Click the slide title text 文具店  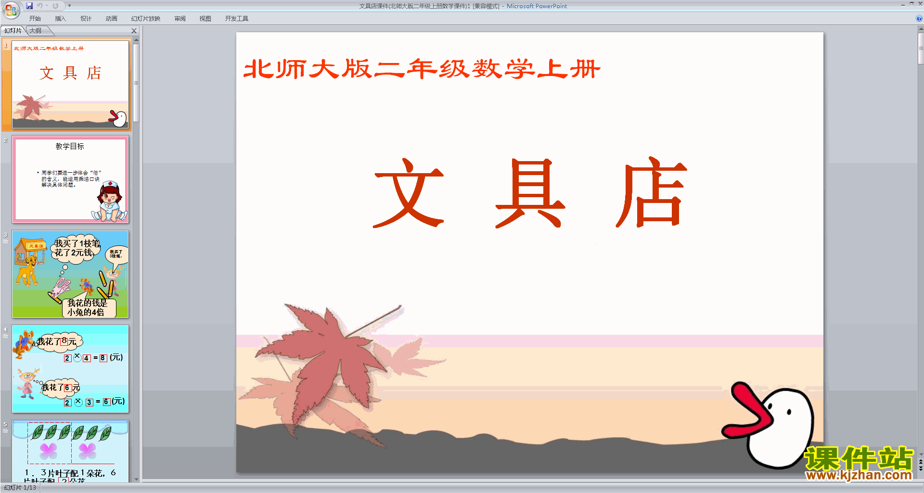click(530, 192)
